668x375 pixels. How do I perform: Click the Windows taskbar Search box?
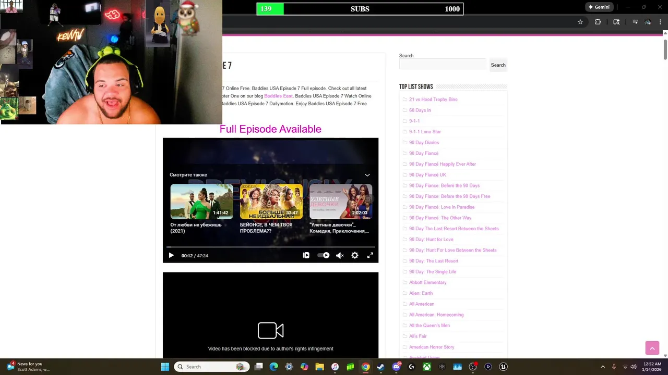(211, 367)
